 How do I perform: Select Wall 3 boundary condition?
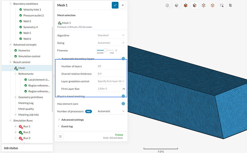[27, 21]
